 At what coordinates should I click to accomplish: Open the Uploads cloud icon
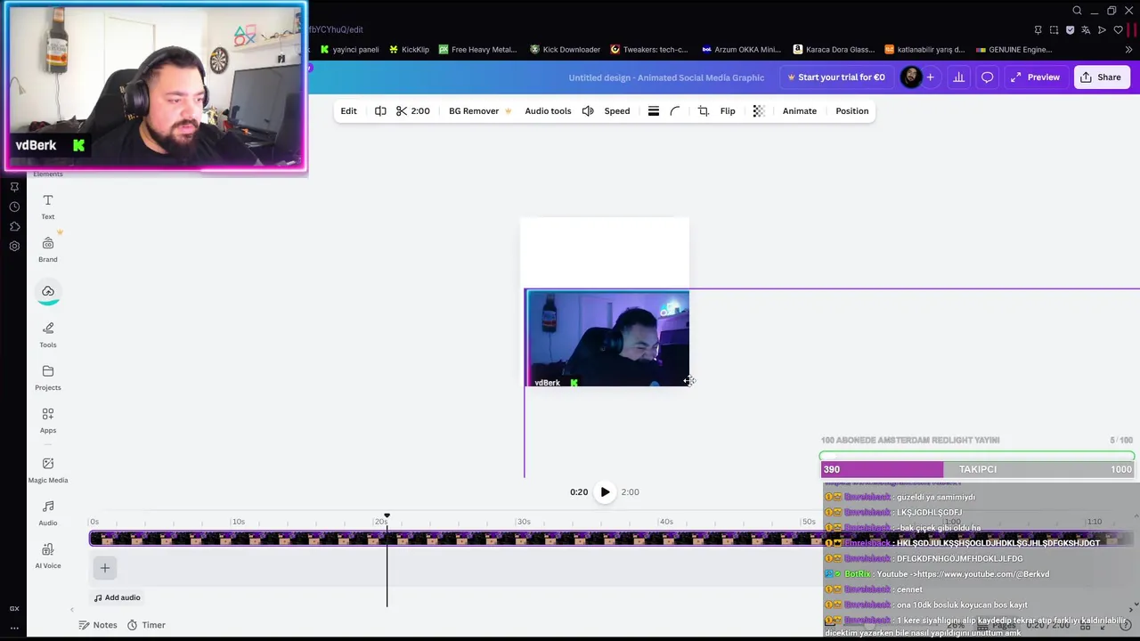(48, 292)
